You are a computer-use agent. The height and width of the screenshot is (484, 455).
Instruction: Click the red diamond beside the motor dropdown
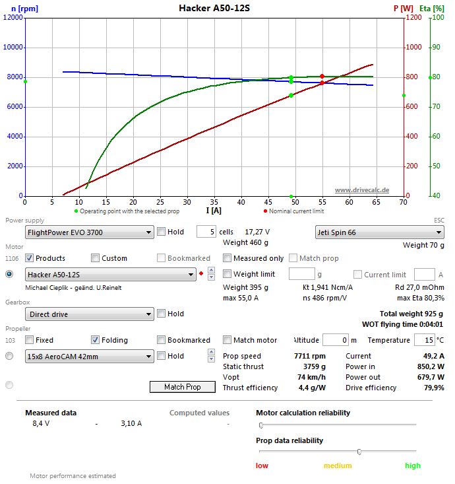pos(201,274)
